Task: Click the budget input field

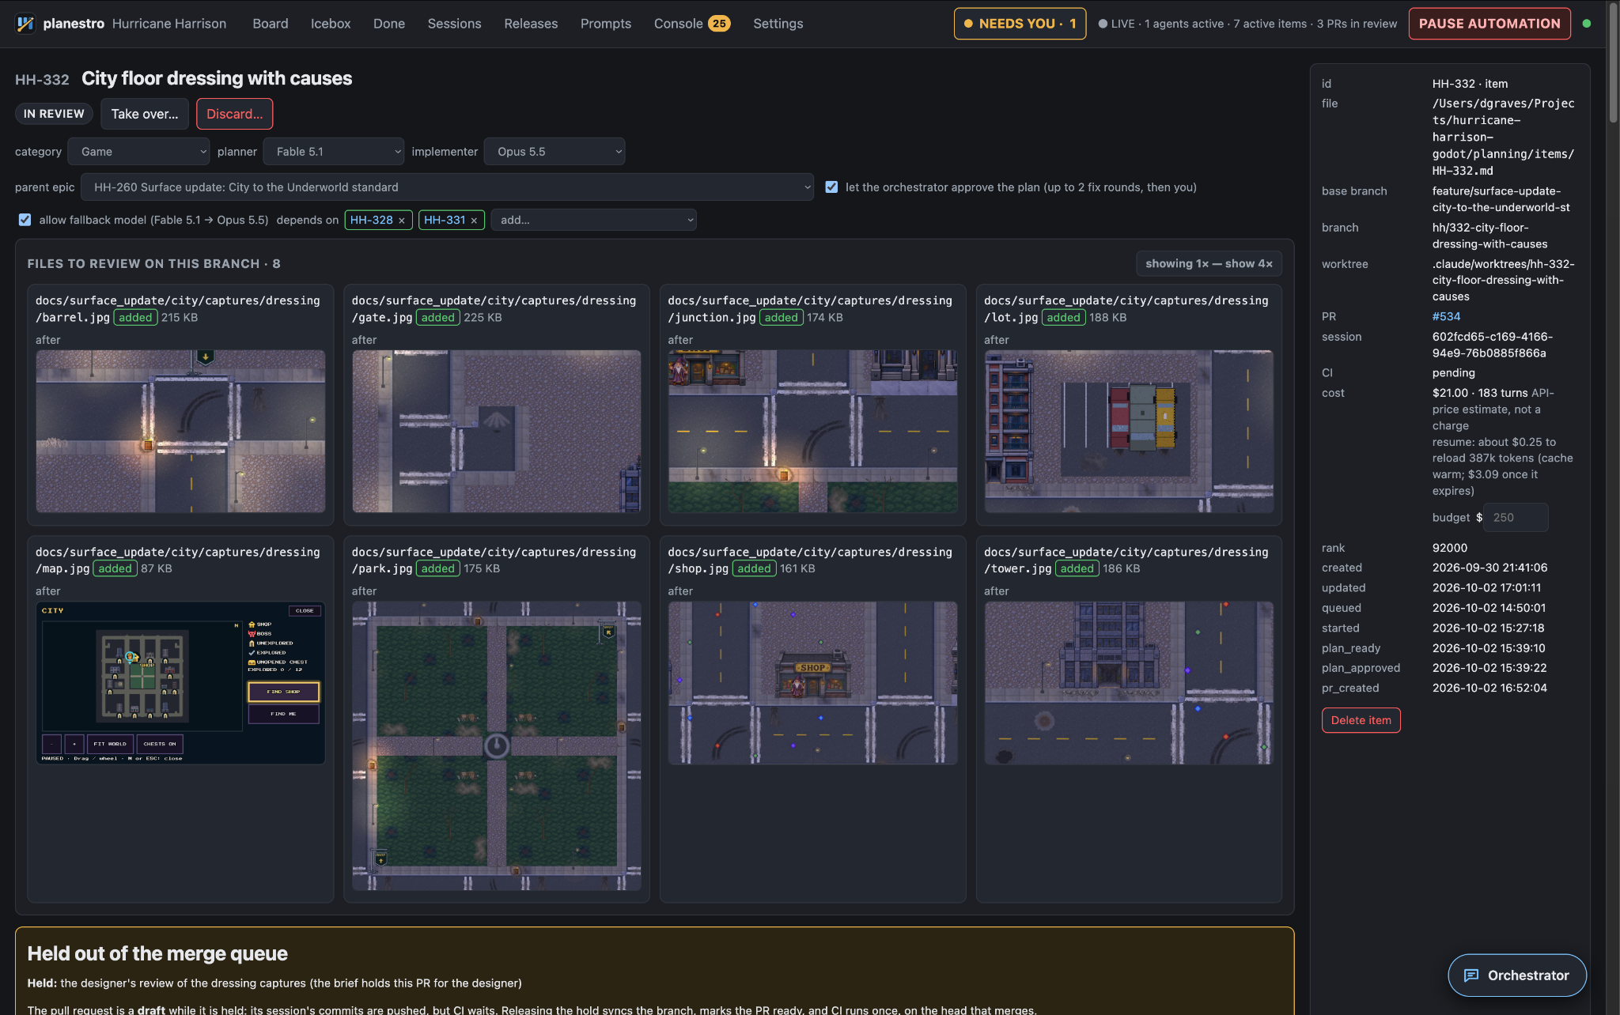Action: point(1515,518)
